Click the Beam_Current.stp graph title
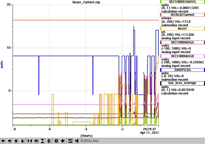Image resolution: width=205 pixels, height=144 pixels. click(86, 2)
